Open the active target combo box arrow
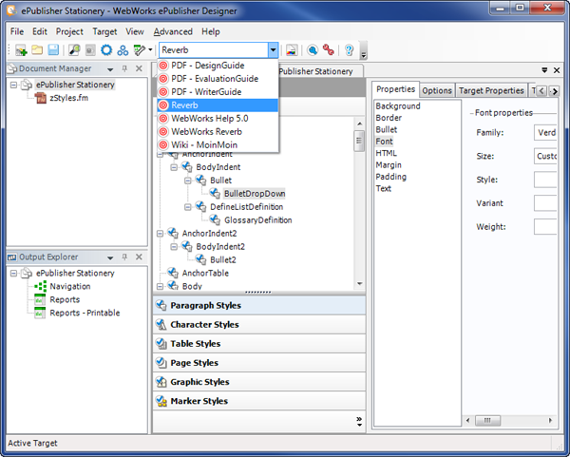Image resolution: width=570 pixels, height=457 pixels. [x=273, y=50]
